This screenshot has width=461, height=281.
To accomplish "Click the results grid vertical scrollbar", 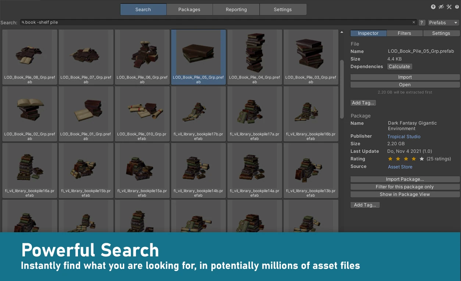I will point(342,89).
